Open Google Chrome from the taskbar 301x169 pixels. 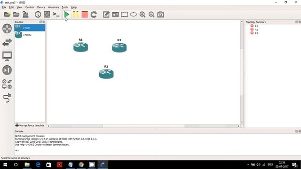coord(81,165)
